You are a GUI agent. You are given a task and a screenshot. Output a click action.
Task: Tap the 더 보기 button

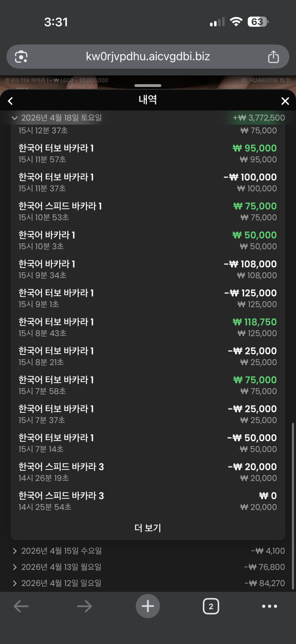click(148, 528)
